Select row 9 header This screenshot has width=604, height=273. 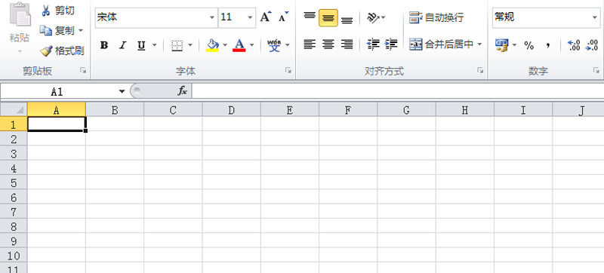(14, 241)
